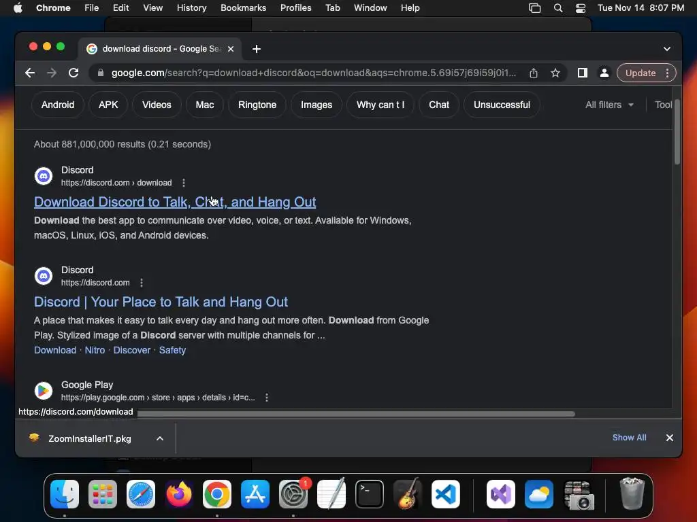
Task: Open TextEdit in the dock
Action: pos(331,494)
